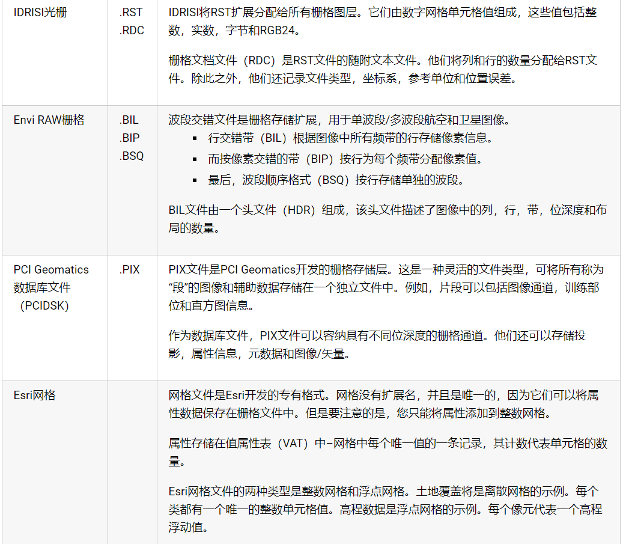Click the '.RST' extension text

[131, 13]
